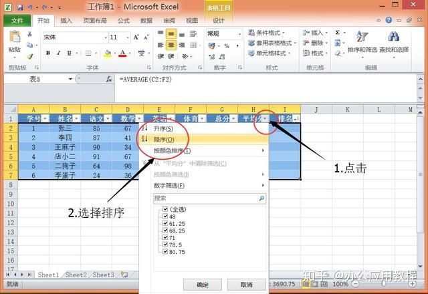Click the orientation text angle icon
The image size is (428, 294).
(185, 56)
